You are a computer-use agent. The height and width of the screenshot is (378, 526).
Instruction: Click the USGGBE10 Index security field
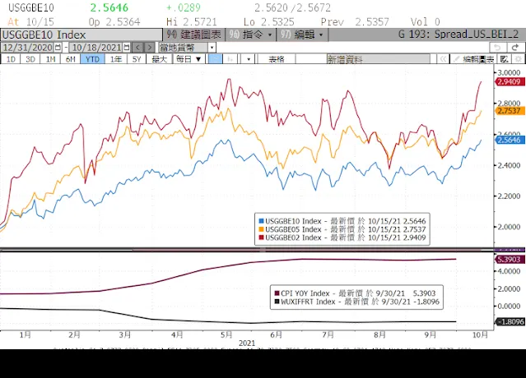pyautogui.click(x=81, y=35)
